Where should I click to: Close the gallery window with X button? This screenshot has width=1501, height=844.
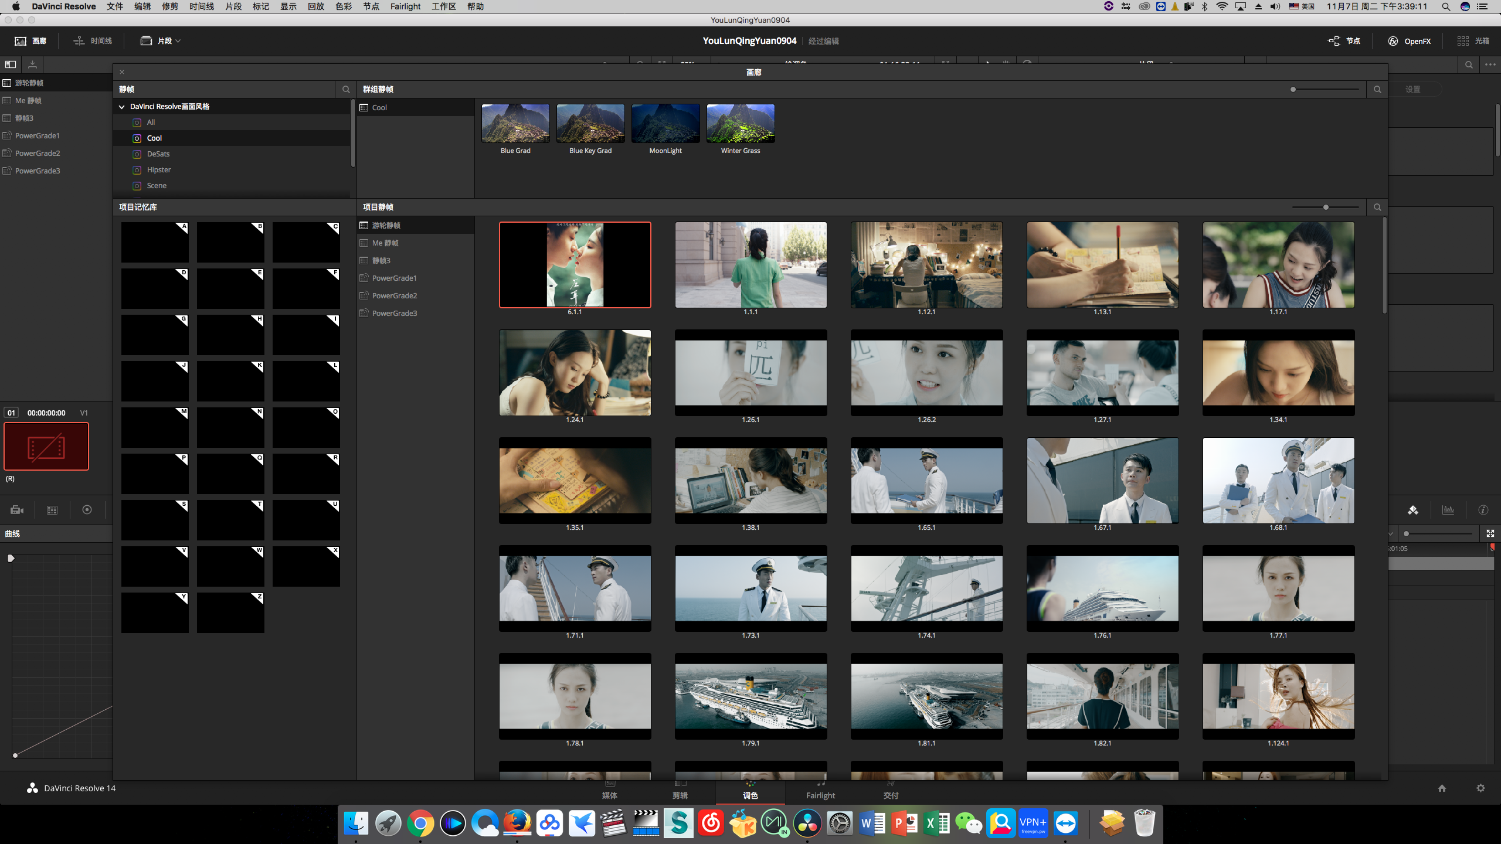tap(122, 72)
